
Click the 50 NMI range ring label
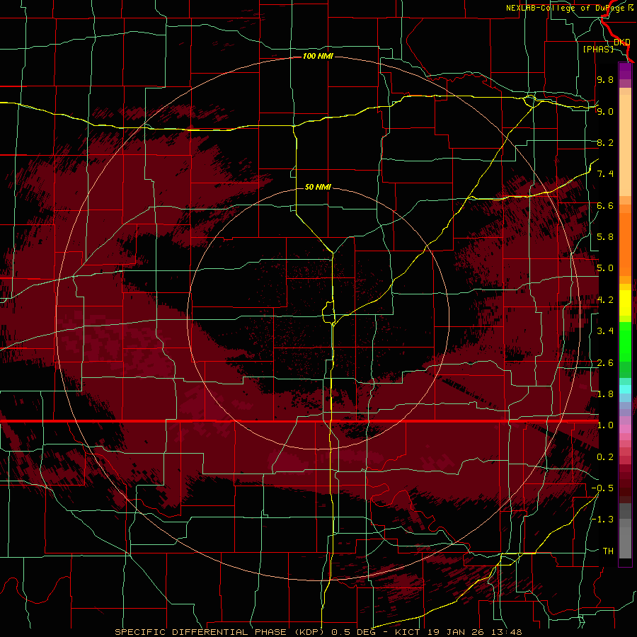(318, 187)
